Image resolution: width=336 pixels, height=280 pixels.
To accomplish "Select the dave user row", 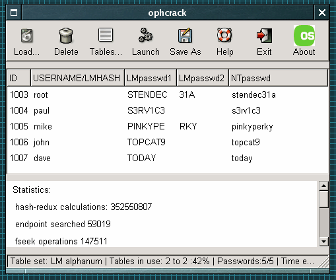I will [x=168, y=158].
